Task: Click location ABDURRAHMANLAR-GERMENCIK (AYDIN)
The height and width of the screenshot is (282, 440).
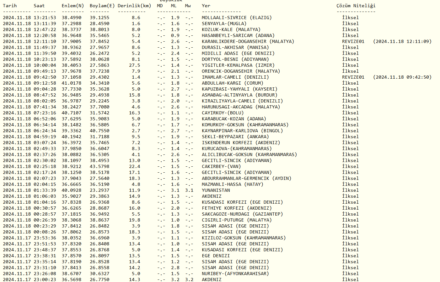Action: coord(247,178)
